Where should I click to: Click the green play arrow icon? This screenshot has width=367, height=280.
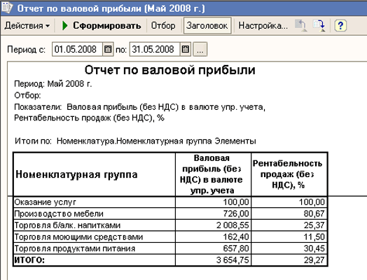point(65,25)
